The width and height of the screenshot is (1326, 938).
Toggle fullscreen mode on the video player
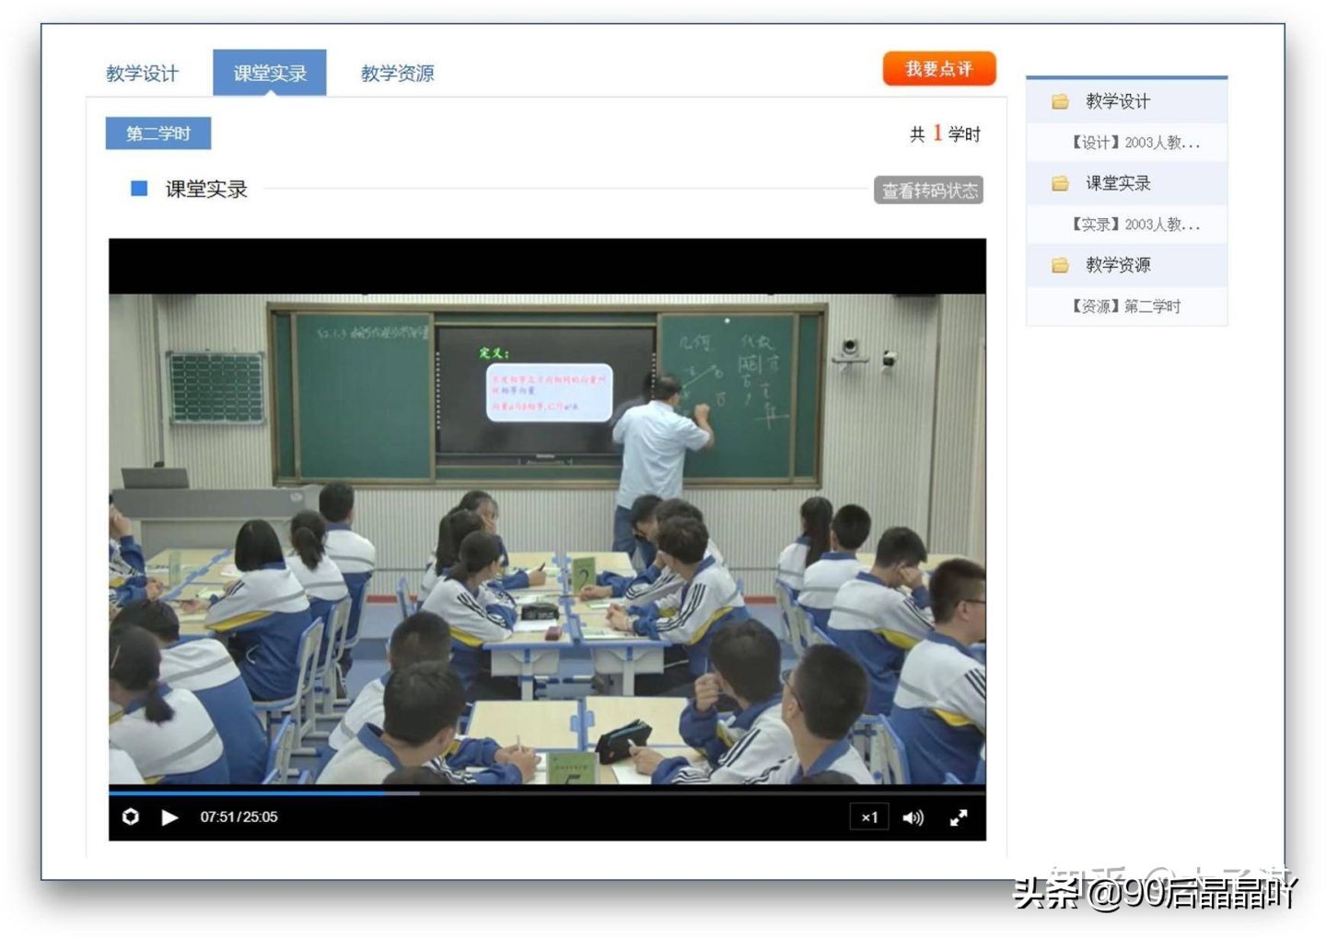(x=959, y=816)
